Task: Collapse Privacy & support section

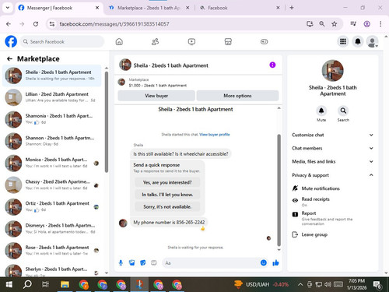Action: tap(333, 175)
